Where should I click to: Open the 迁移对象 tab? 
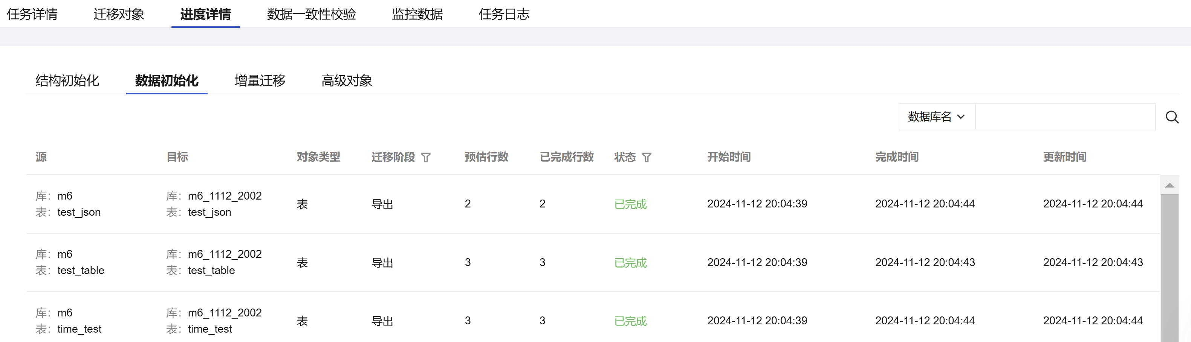pos(119,14)
